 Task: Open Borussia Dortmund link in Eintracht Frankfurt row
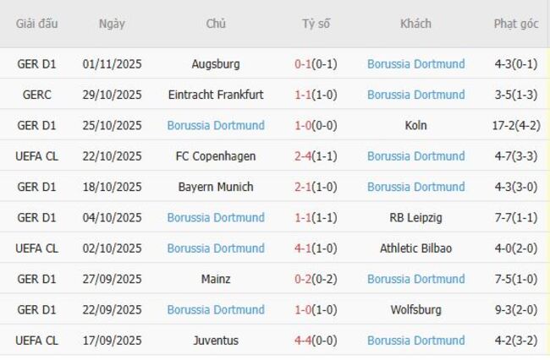click(x=415, y=95)
